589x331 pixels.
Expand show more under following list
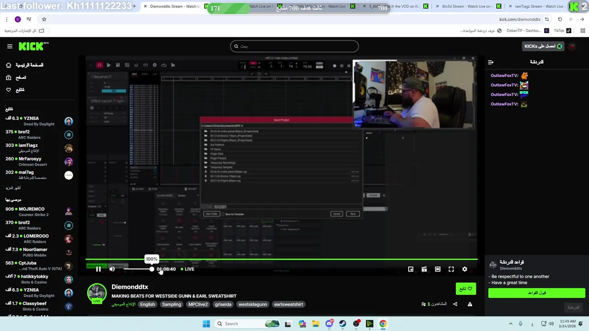(x=13, y=188)
